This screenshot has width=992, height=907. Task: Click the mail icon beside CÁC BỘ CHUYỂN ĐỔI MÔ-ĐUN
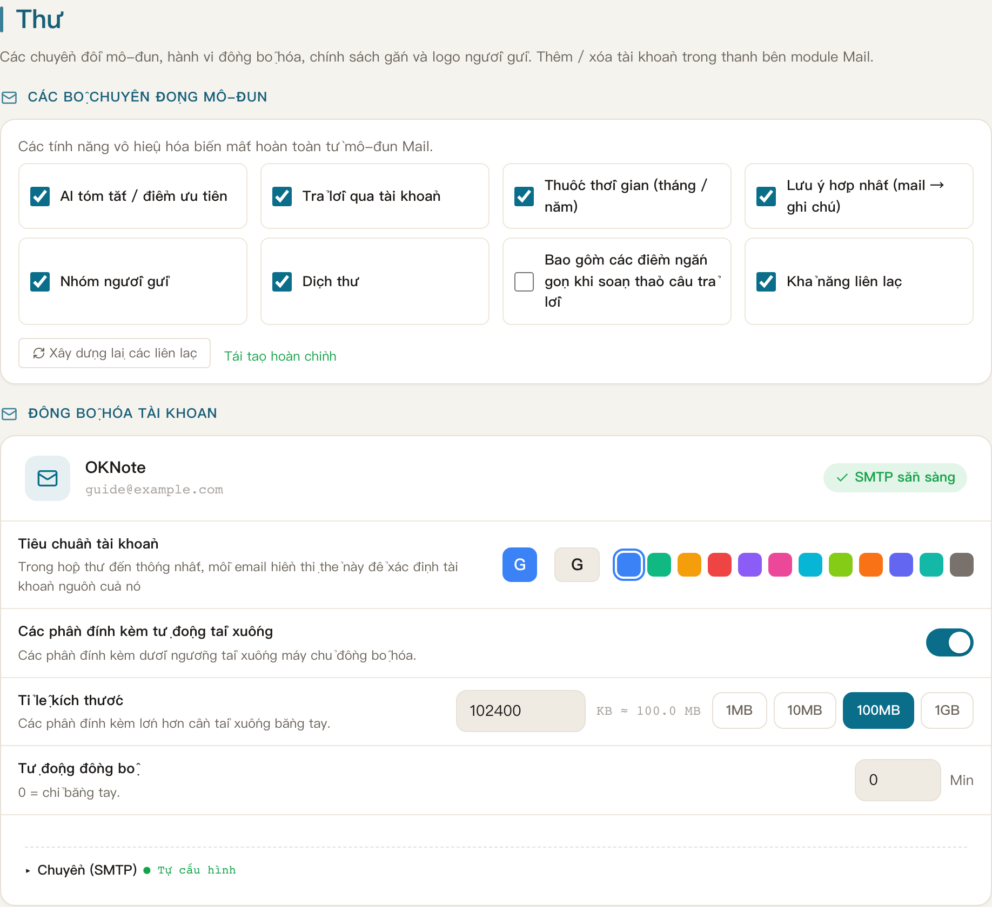point(9,97)
